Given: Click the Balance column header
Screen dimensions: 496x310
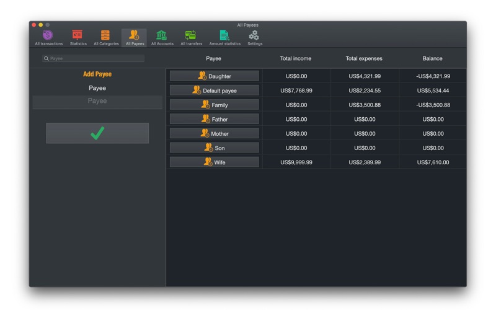Looking at the screenshot, I should (x=432, y=58).
